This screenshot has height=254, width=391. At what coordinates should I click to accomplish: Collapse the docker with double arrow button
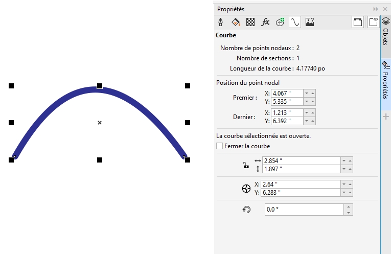click(x=376, y=9)
